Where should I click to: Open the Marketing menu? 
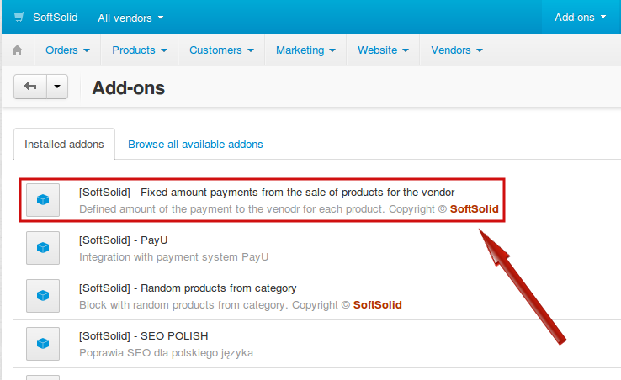tap(305, 50)
